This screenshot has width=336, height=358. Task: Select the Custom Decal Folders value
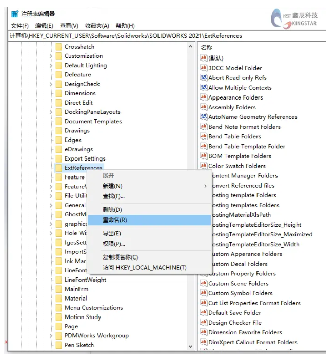coord(240,264)
